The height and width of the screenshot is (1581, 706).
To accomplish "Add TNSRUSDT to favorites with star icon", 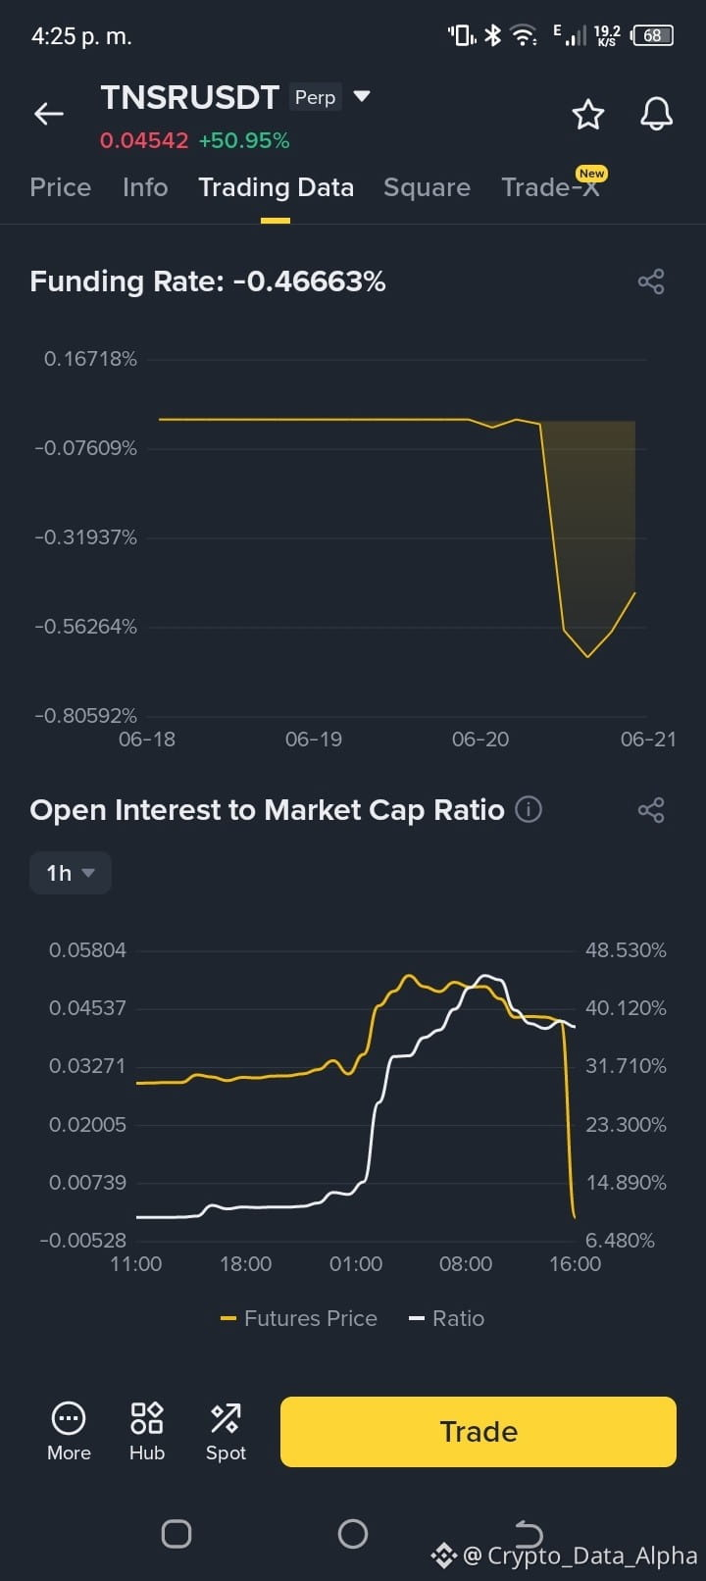I will click(588, 115).
